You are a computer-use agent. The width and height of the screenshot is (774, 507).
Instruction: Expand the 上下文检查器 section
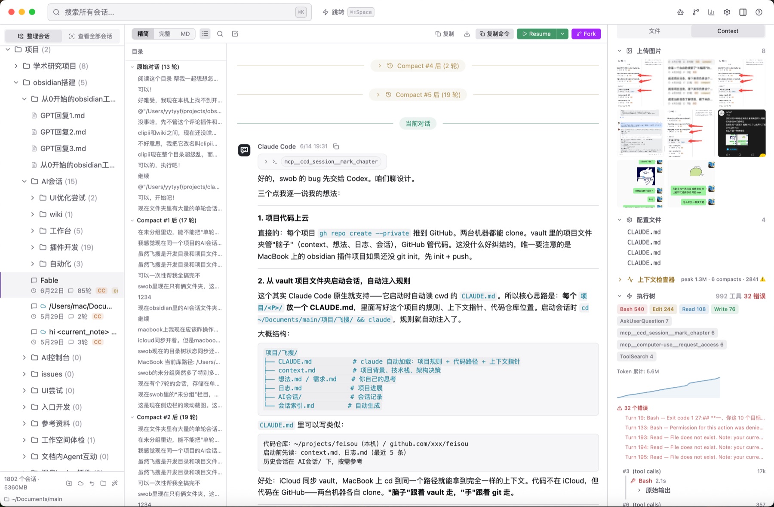pos(620,279)
